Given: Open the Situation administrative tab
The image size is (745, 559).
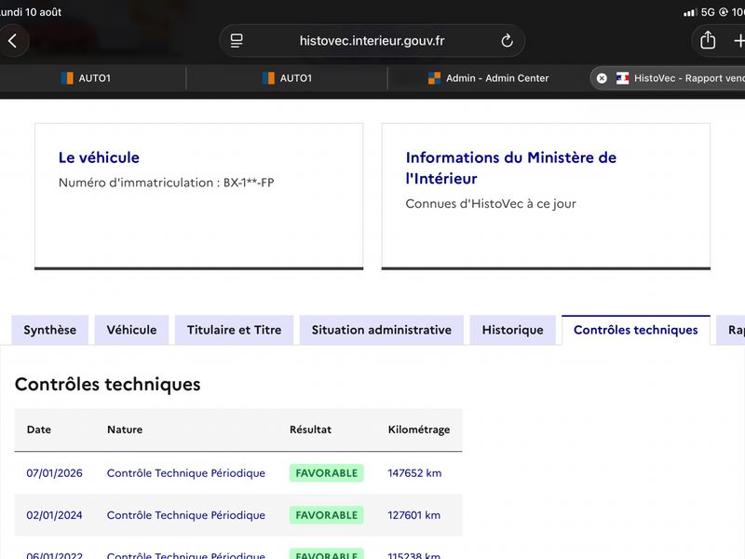Looking at the screenshot, I should [382, 330].
